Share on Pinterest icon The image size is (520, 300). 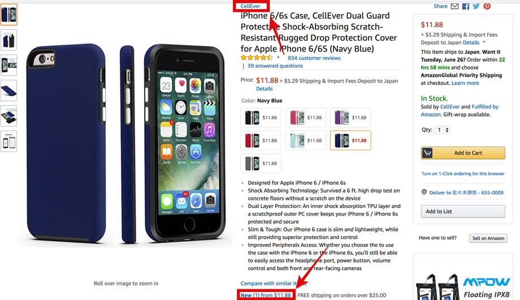(487, 6)
